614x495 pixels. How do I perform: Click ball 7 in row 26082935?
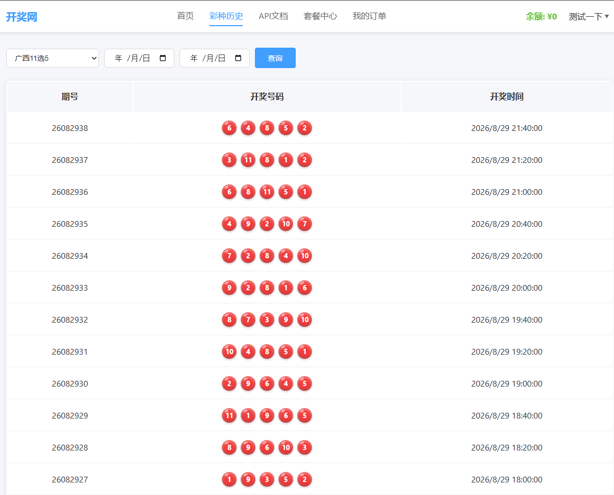tap(305, 224)
